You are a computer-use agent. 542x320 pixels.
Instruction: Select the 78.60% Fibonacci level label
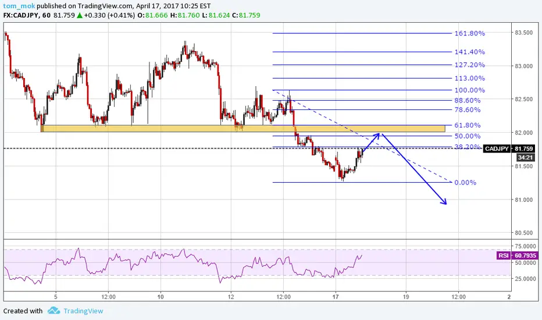coord(468,109)
